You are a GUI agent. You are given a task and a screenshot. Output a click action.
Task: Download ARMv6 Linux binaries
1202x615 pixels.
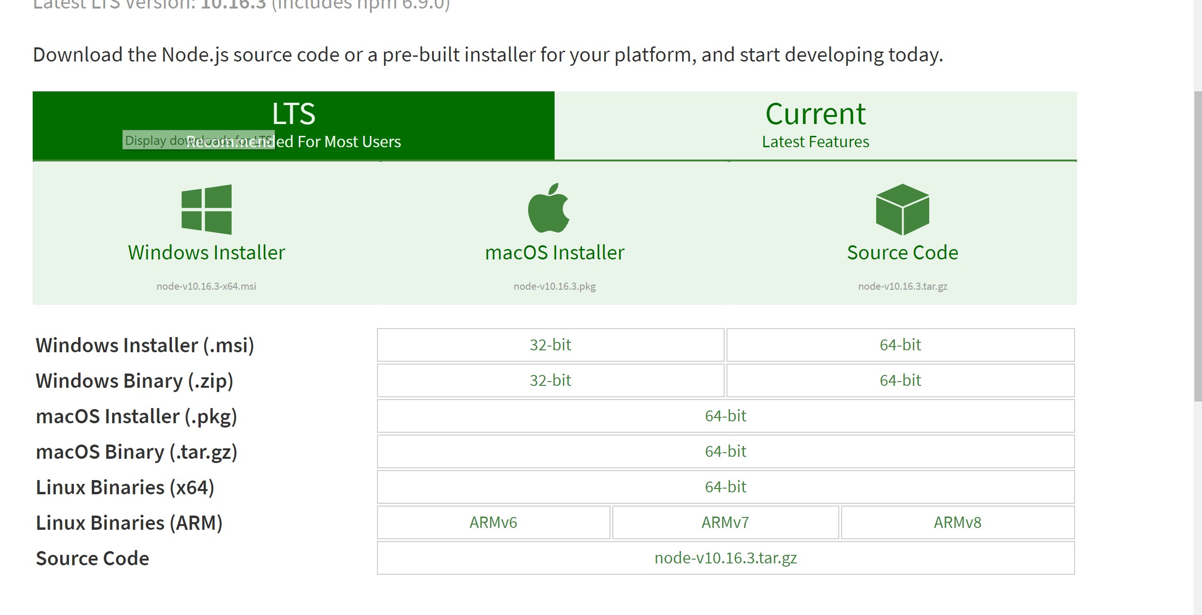click(493, 522)
